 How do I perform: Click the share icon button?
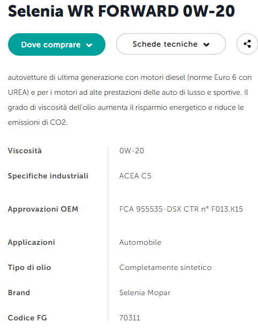click(x=247, y=44)
